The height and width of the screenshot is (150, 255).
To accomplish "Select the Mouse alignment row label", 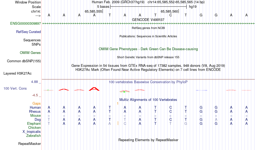I will point(35,116).
